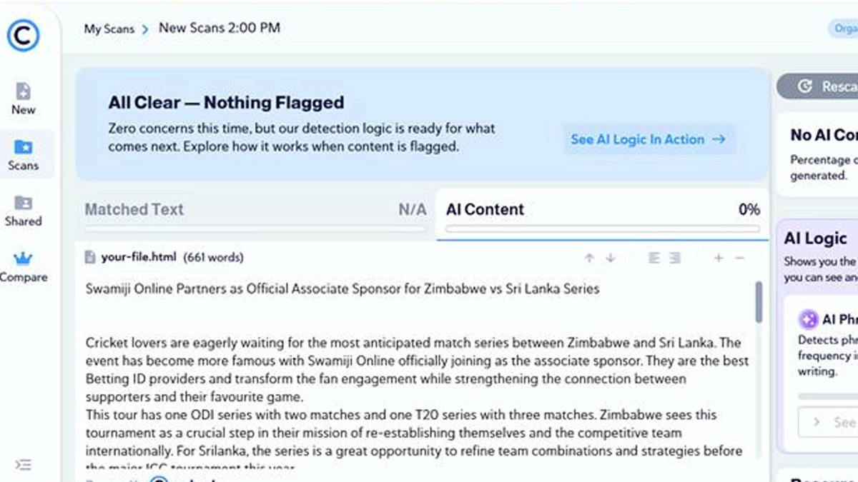Click the Copyleaks logo icon
Screen dimensions: 858x482
point(24,36)
